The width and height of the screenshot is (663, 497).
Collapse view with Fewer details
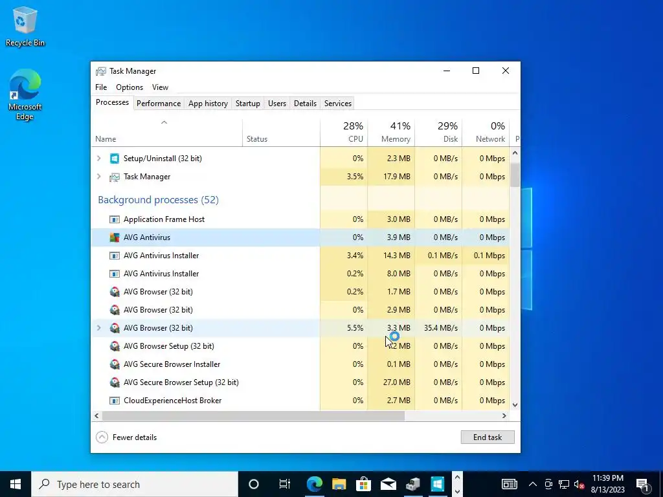[x=126, y=437]
